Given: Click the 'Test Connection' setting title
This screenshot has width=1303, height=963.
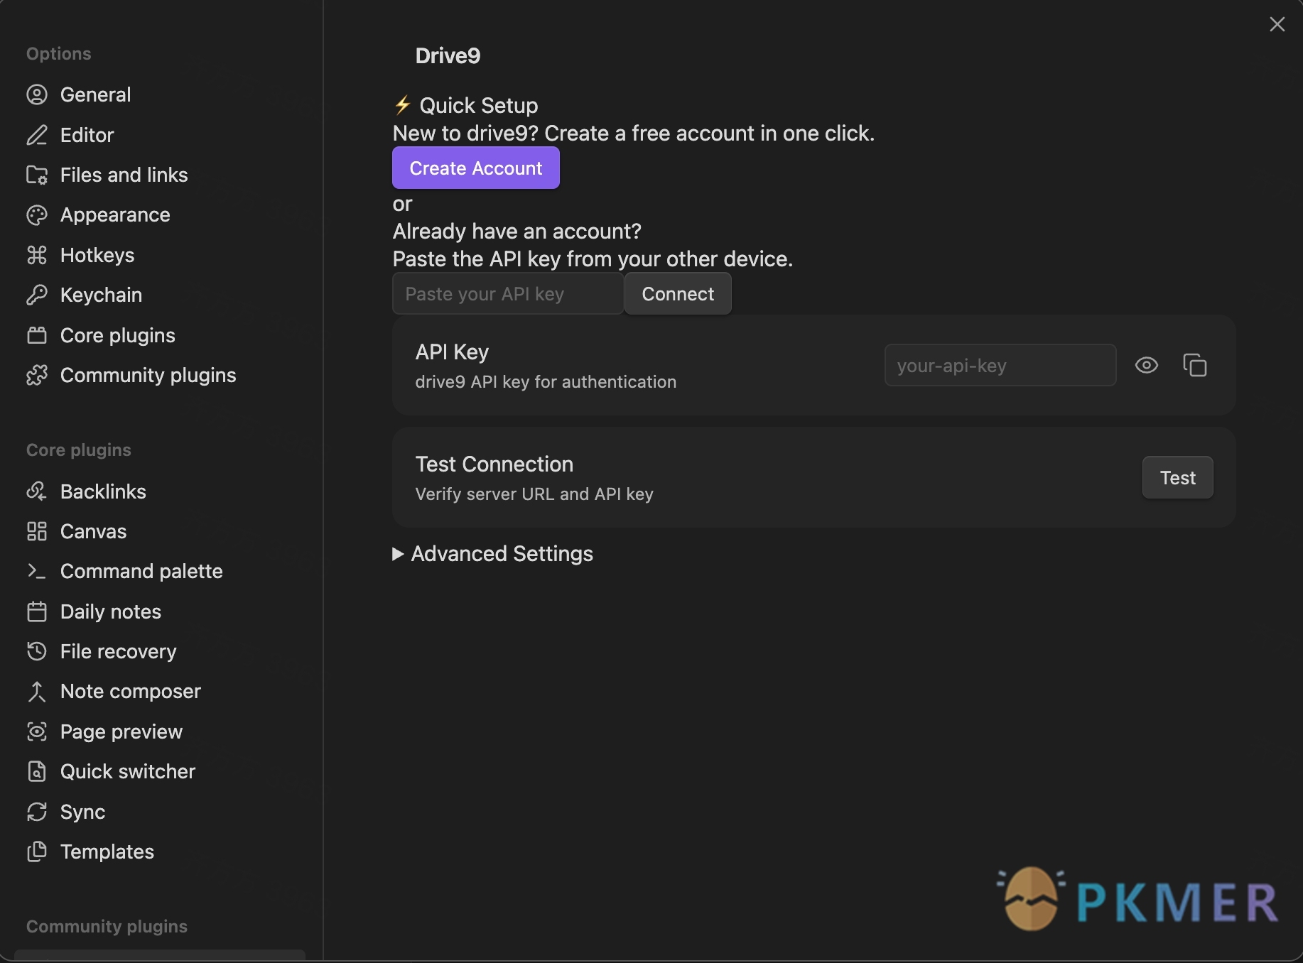Looking at the screenshot, I should click(x=494, y=464).
